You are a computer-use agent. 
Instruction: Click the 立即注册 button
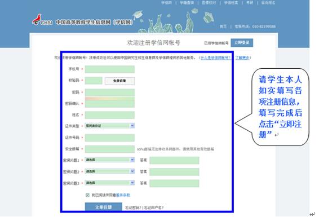[104, 207]
